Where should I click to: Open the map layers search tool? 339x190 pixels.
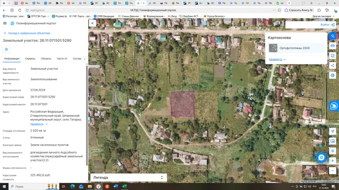(x=333, y=36)
